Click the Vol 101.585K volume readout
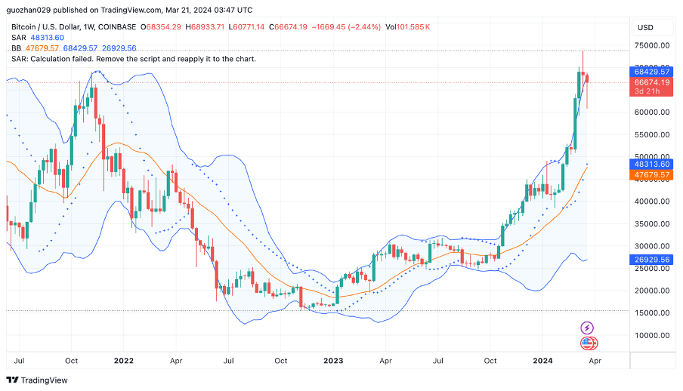The height and width of the screenshot is (391, 683). click(x=408, y=26)
